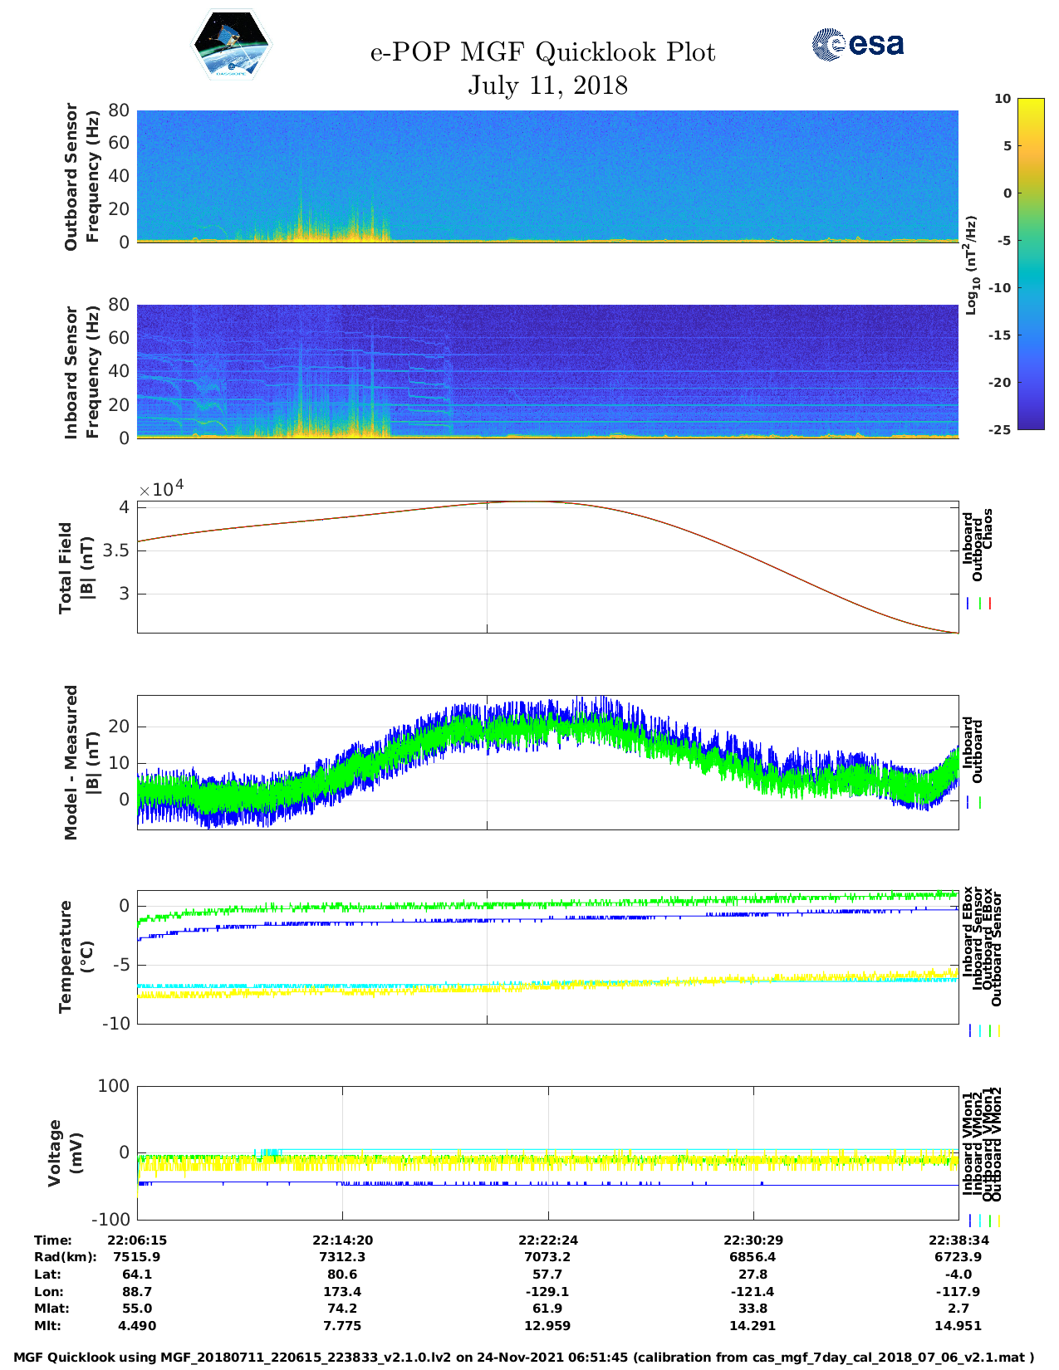Click the MGF Quicklook footer file text
1059x1370 pixels.
(x=523, y=1358)
